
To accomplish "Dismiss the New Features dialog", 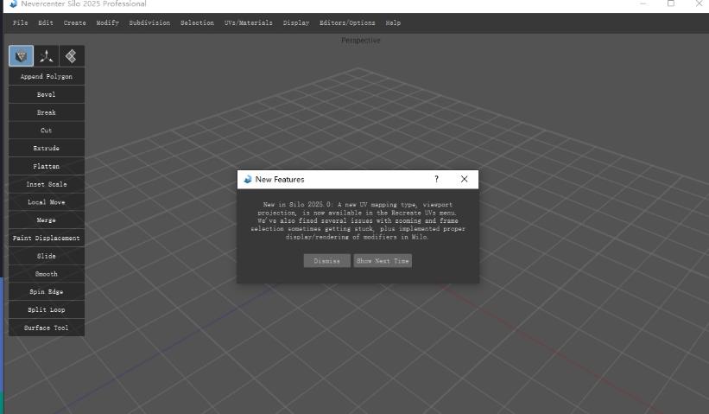I will (327, 261).
